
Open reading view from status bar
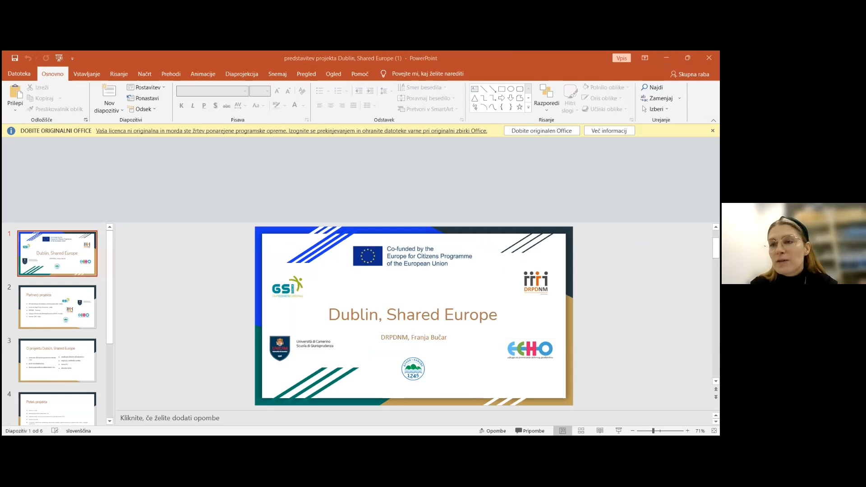600,431
